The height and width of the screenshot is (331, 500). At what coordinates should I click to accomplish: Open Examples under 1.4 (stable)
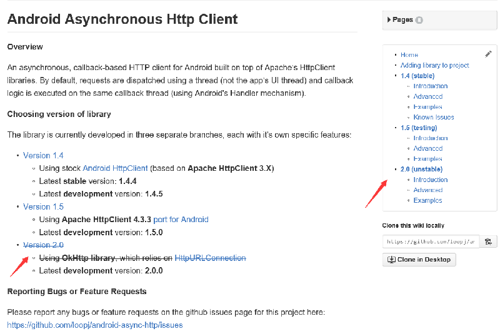[427, 107]
